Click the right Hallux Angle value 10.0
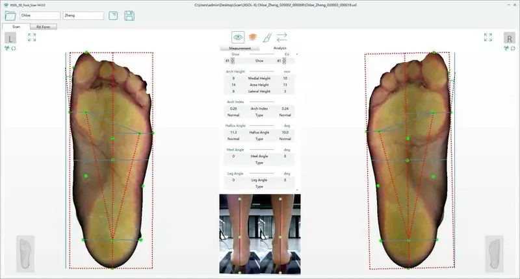 [285, 132]
